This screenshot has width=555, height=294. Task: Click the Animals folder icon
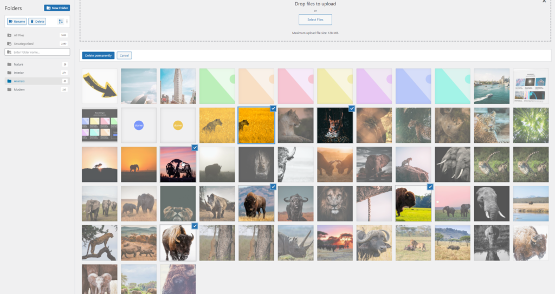9,81
